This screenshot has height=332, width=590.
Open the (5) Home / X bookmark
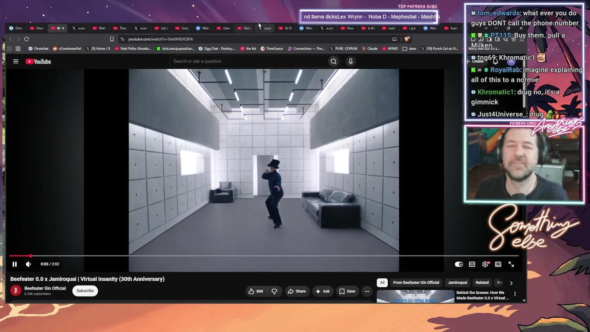click(x=98, y=48)
